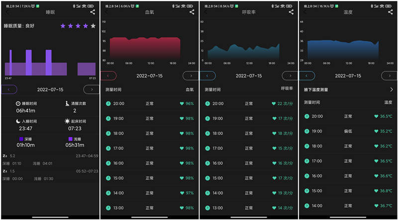
Task: Show next day on respiration rate screen
Action: pyautogui.click(x=290, y=75)
